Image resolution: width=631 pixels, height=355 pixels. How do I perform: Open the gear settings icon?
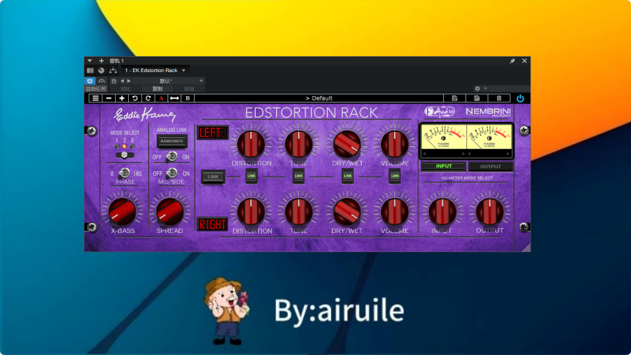pos(478,89)
